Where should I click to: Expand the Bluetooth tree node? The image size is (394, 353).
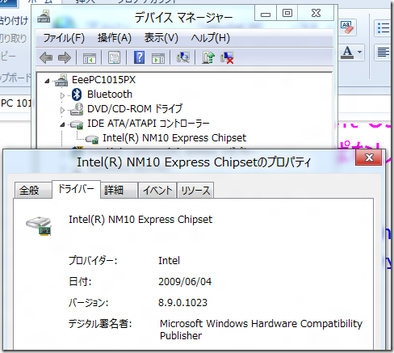[x=62, y=95]
